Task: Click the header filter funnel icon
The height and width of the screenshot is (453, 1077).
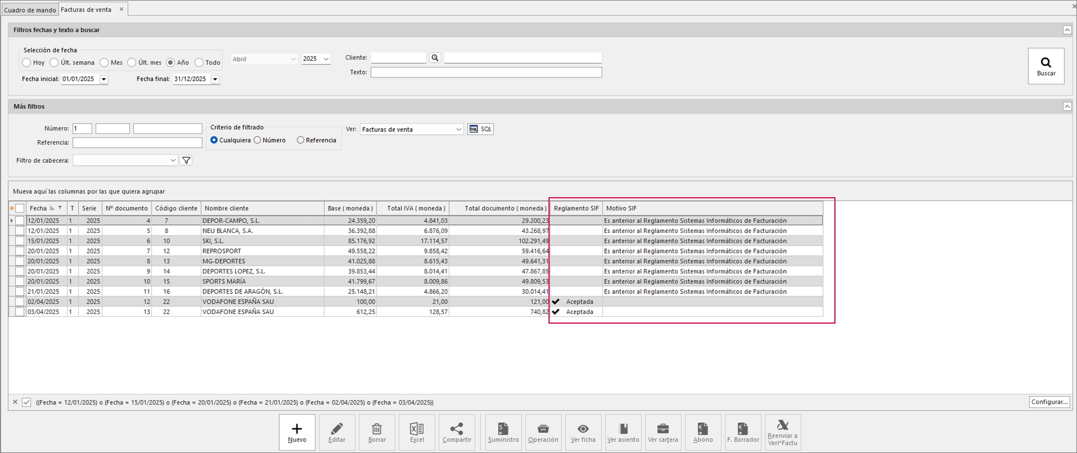Action: click(186, 161)
